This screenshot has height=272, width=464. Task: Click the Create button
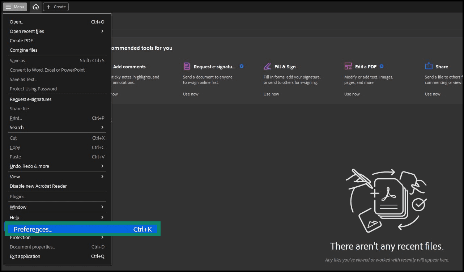[55, 7]
